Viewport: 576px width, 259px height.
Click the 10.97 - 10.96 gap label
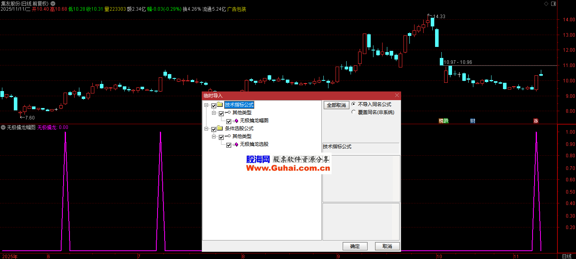coord(458,62)
